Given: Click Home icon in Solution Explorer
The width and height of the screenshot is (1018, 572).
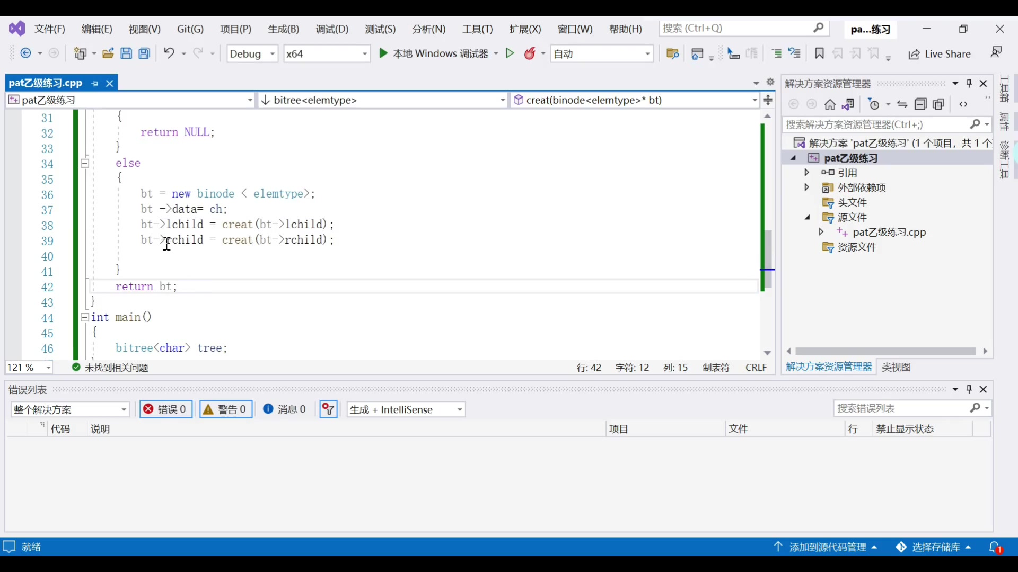Looking at the screenshot, I should click(x=830, y=104).
